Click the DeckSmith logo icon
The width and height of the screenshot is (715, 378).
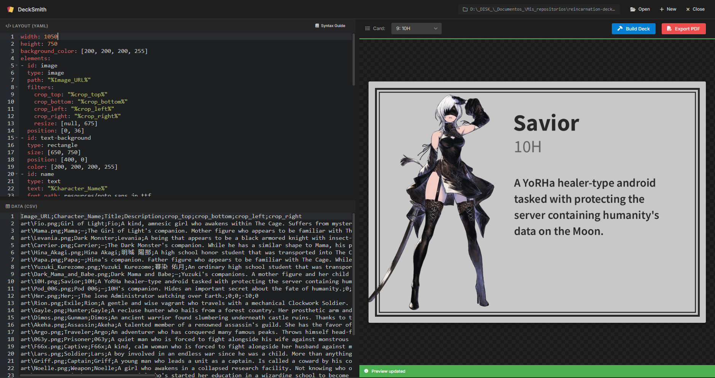[x=10, y=9]
